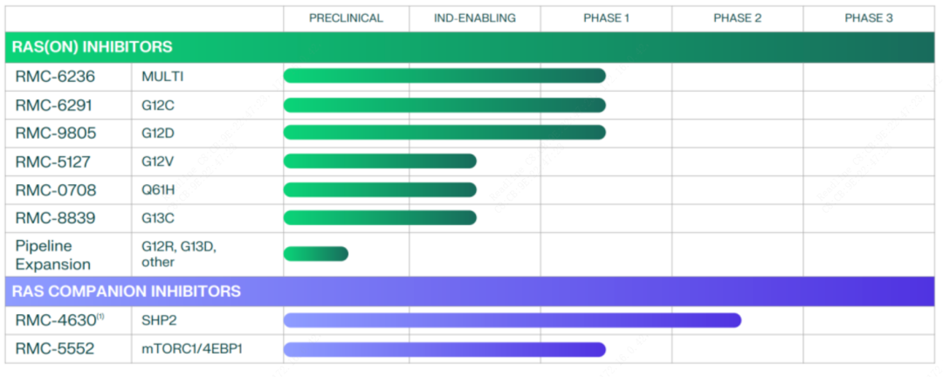This screenshot has height=377, width=943.
Task: Select the PHASE 2 column header
Action: [x=737, y=17]
